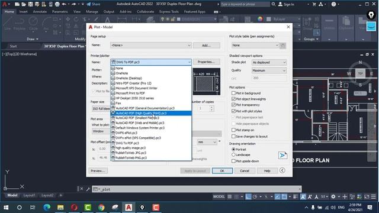Open the annotation scale 1:1 dropdown in status bar
The width and height of the screenshot is (379, 213).
tap(325, 196)
